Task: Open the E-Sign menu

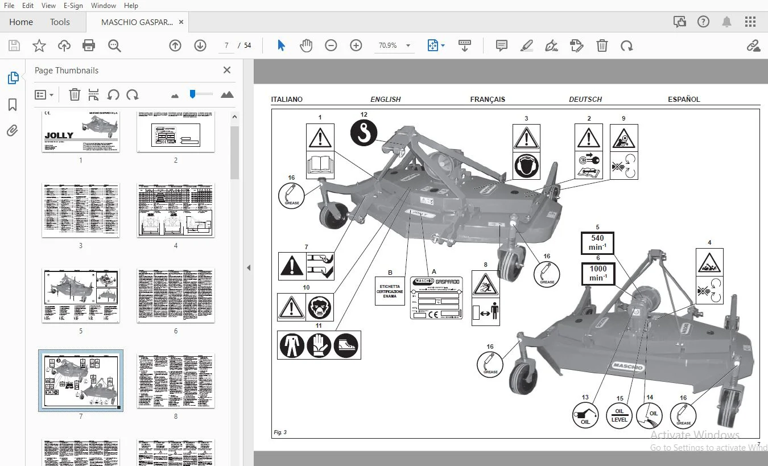Action: click(73, 5)
